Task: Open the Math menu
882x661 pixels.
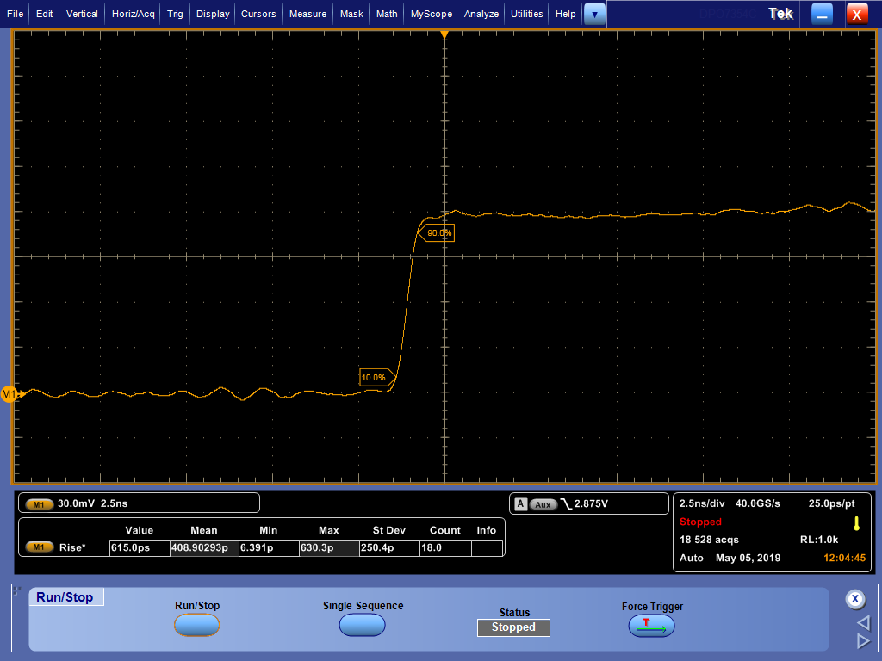Action: point(387,14)
